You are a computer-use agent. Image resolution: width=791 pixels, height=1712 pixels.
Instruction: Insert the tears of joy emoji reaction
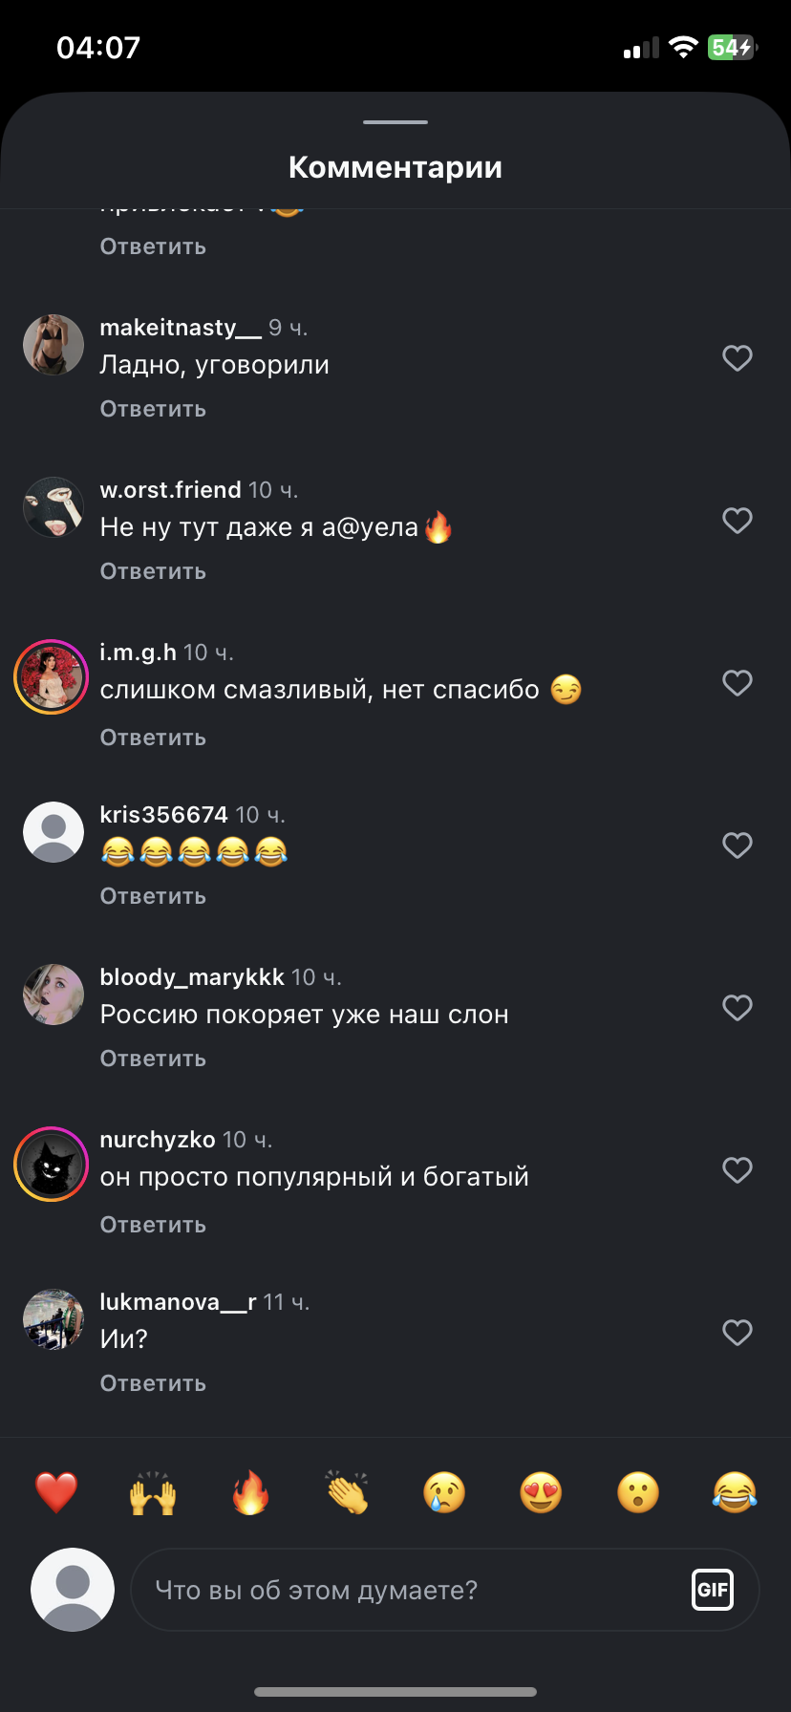point(735,1492)
